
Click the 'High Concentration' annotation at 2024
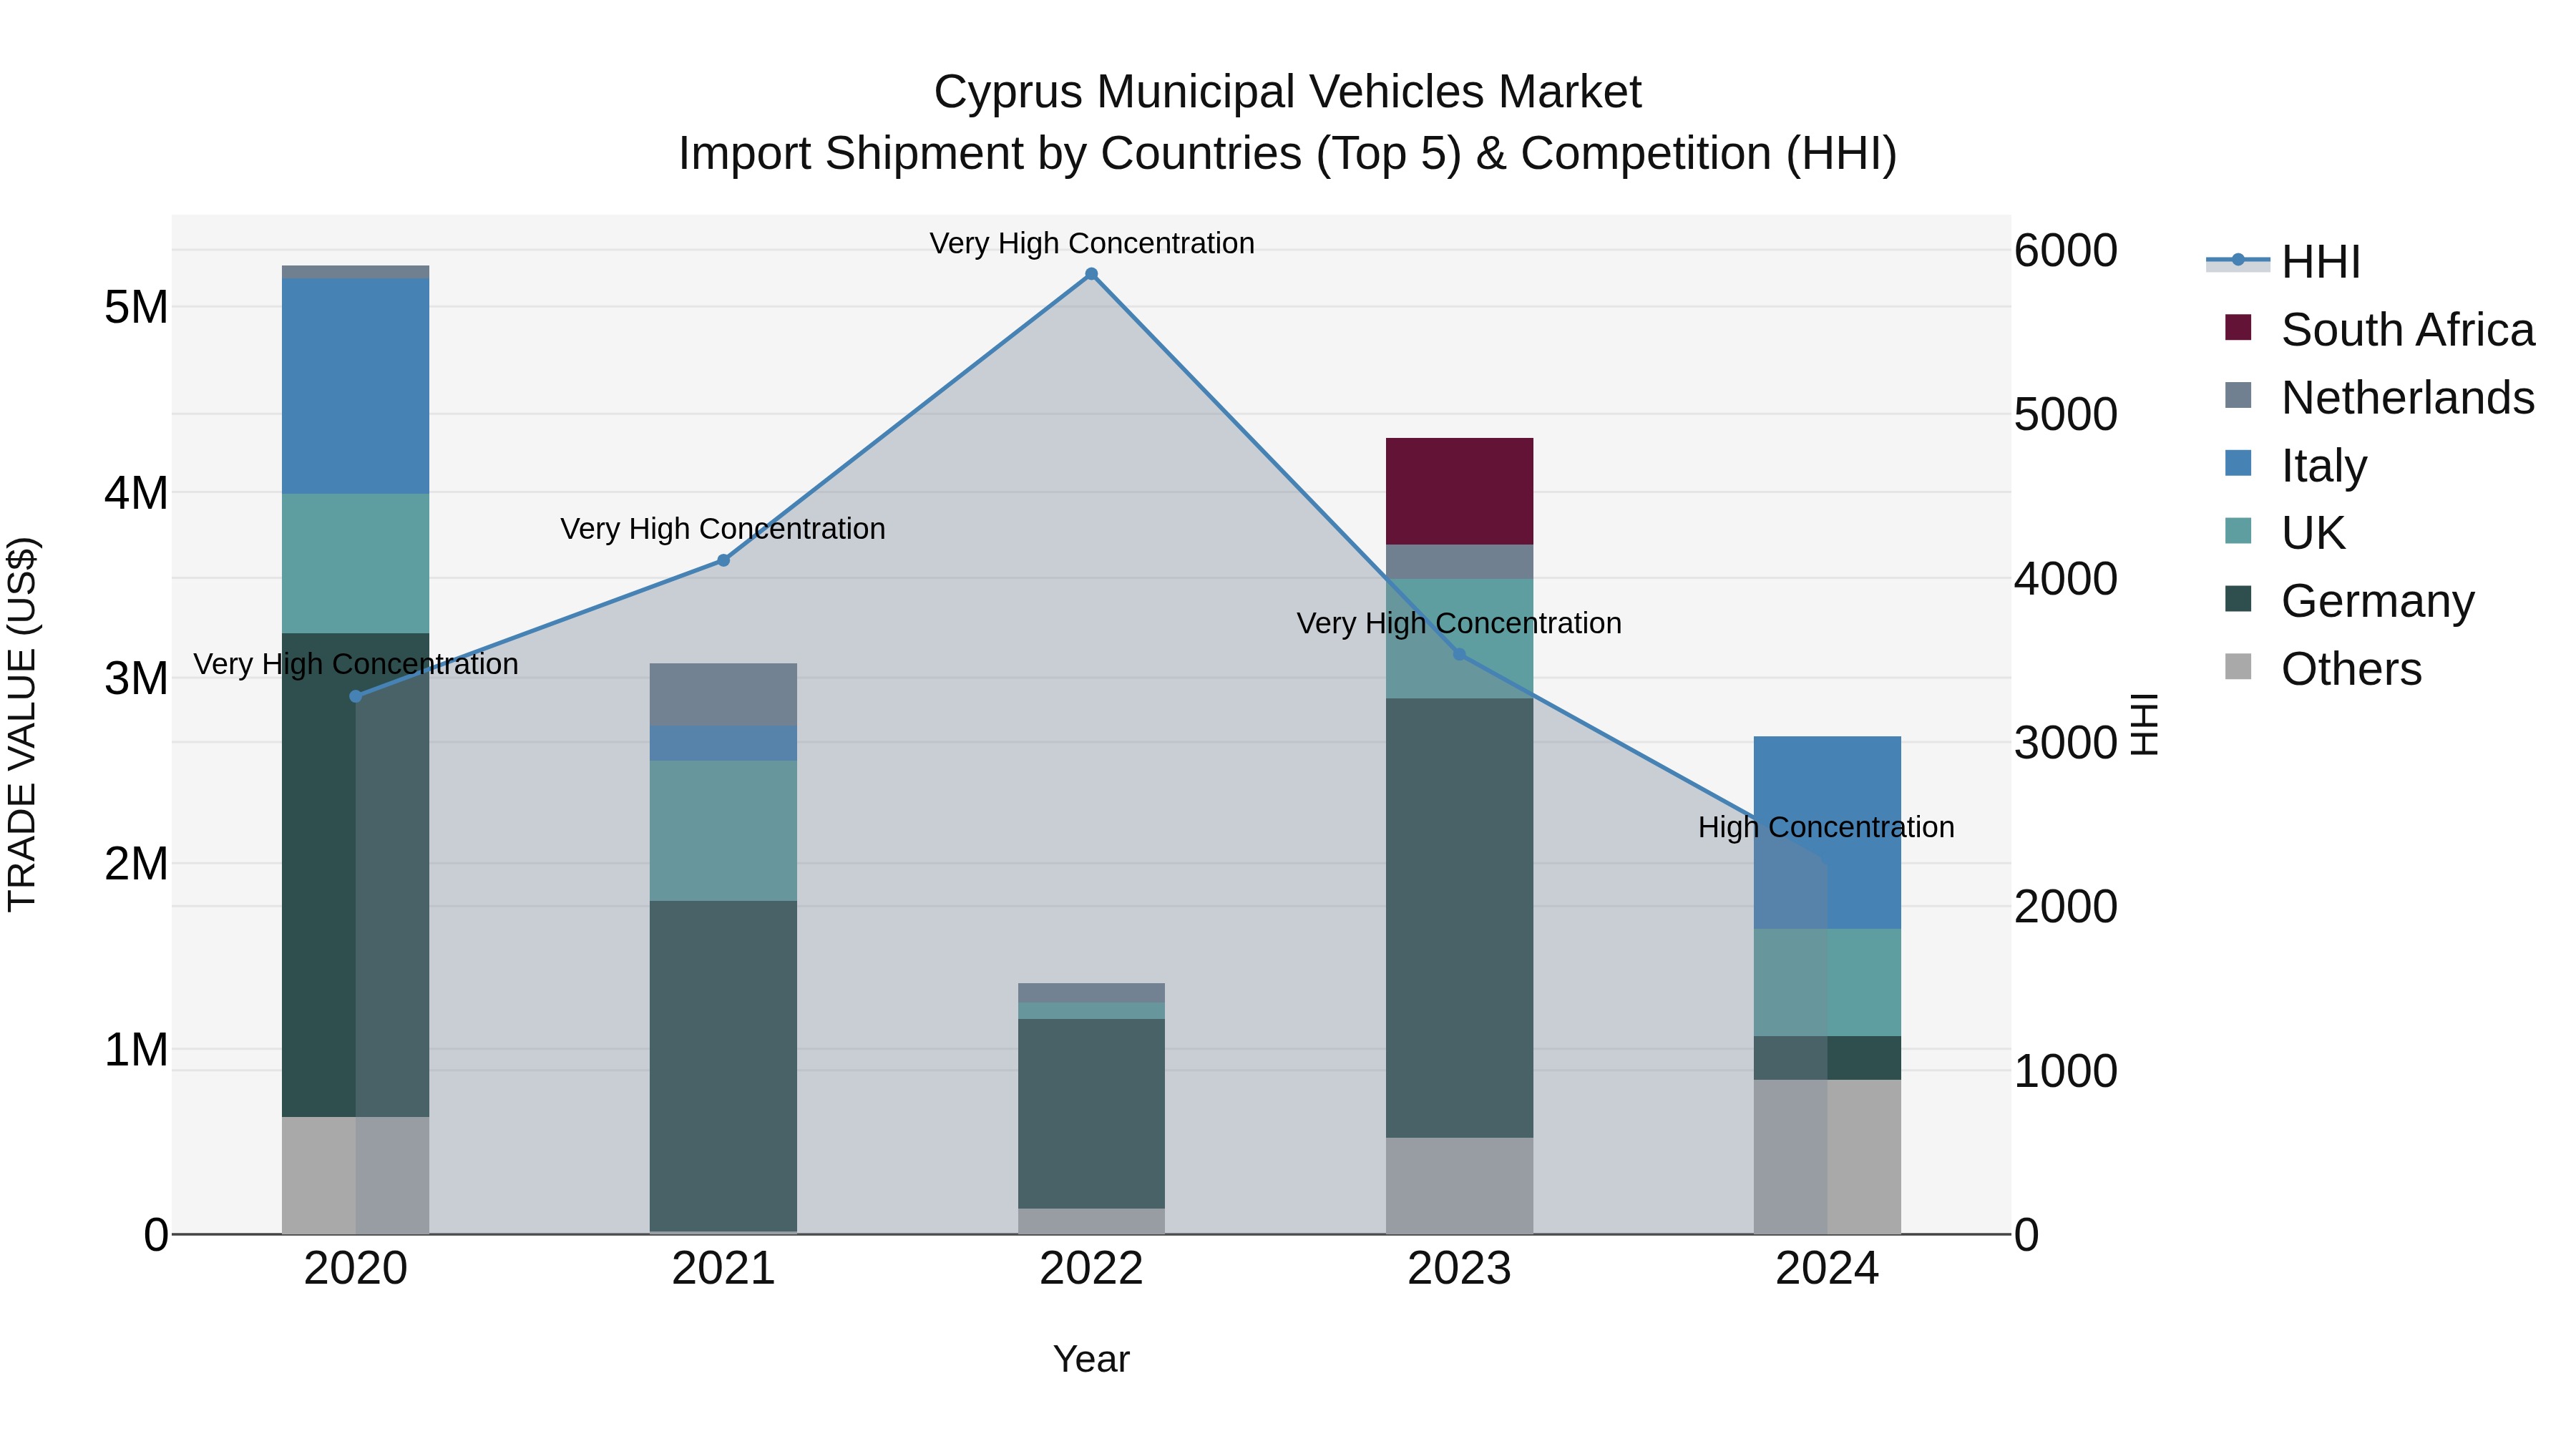point(1826,827)
